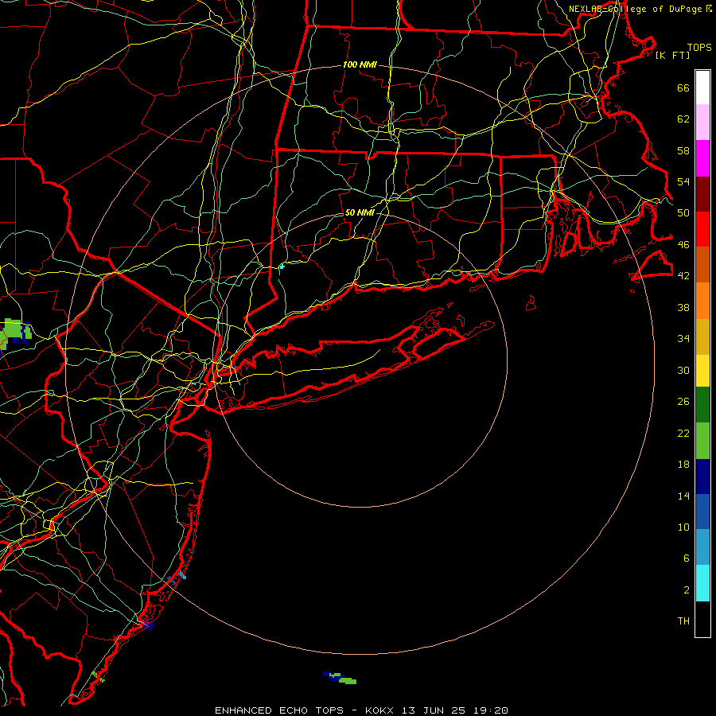Click the "TH" legend label

tap(683, 621)
